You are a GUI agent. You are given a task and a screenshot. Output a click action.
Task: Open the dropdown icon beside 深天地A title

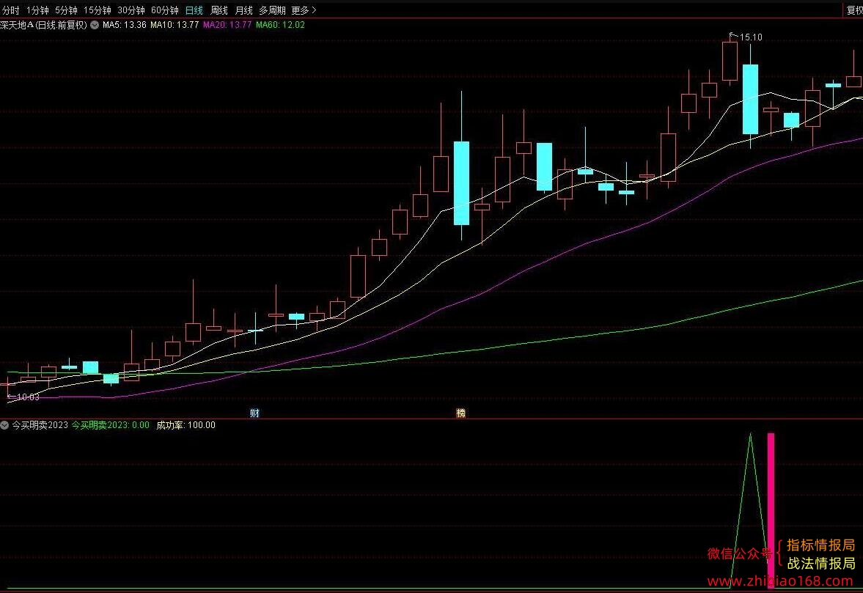click(95, 25)
